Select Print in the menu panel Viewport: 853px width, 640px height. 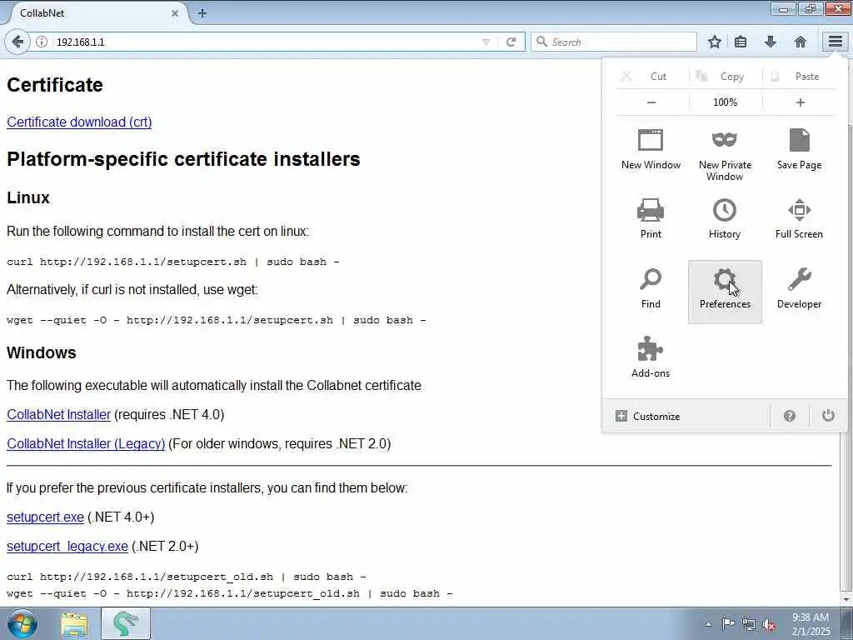651,219
